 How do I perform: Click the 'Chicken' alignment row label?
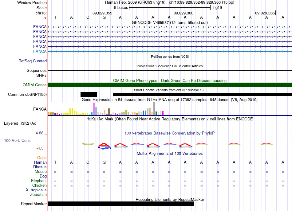pyautogui.click(x=39, y=185)
